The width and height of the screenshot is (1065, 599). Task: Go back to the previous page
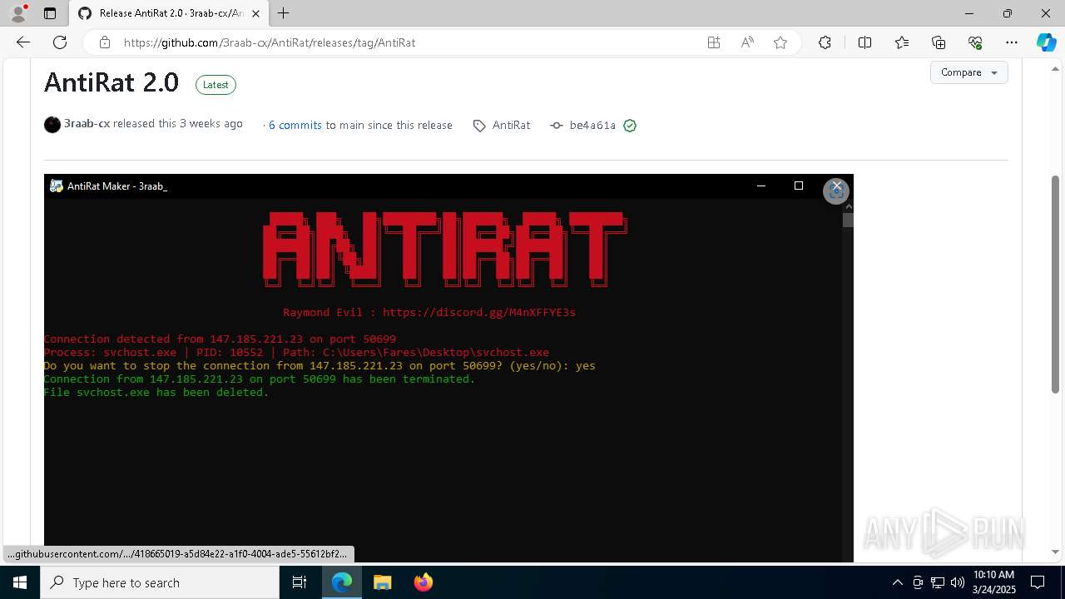click(23, 42)
